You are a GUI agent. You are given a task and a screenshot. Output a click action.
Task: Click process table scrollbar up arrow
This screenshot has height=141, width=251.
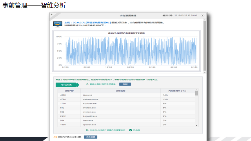(196, 90)
